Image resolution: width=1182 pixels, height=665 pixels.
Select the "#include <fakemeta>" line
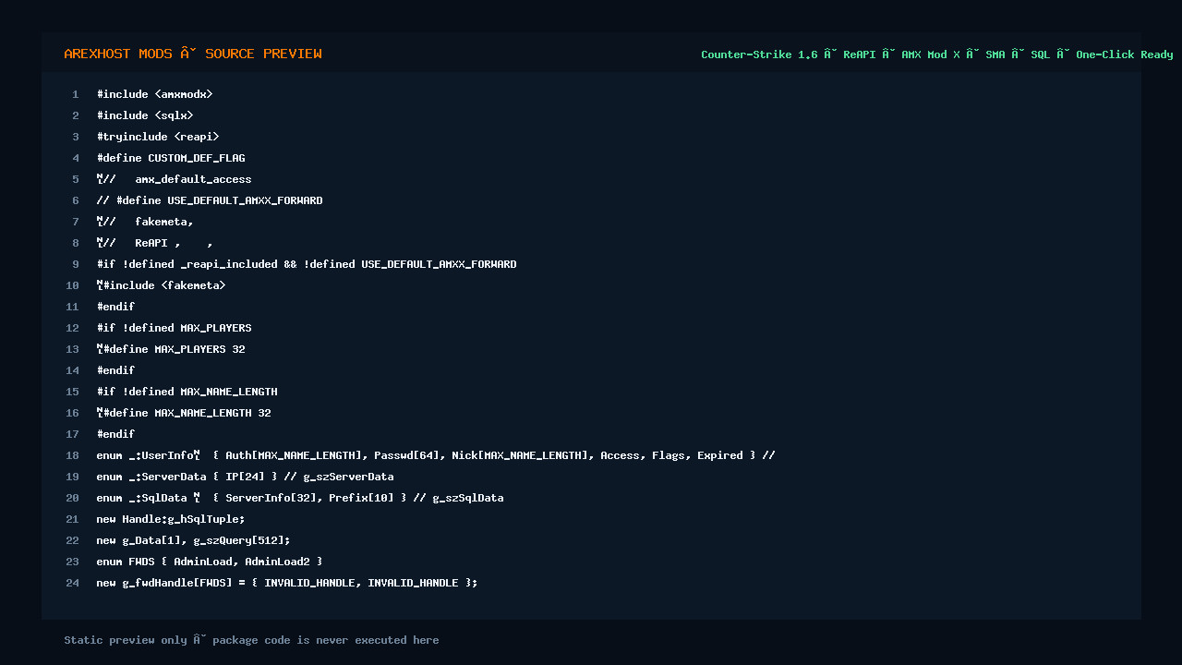point(161,285)
